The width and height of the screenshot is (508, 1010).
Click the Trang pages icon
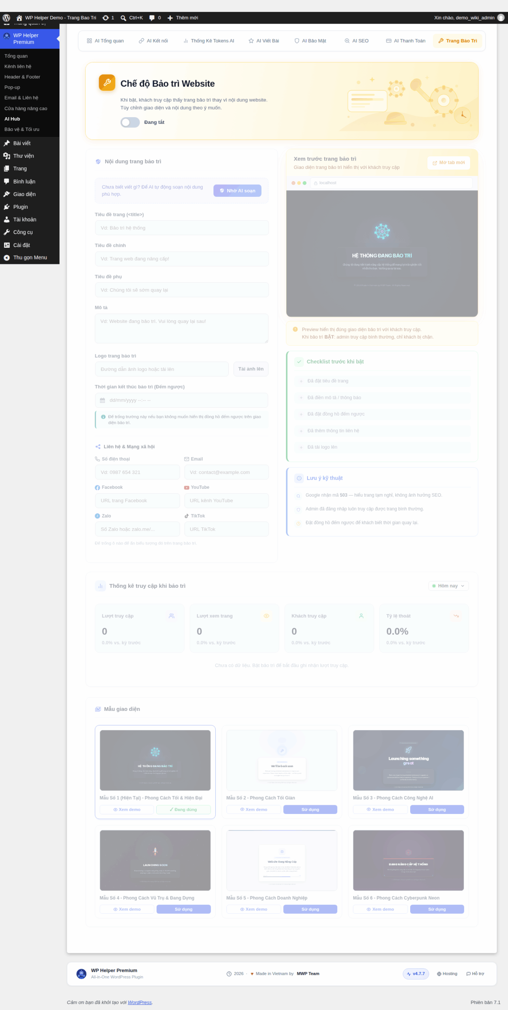coord(7,168)
